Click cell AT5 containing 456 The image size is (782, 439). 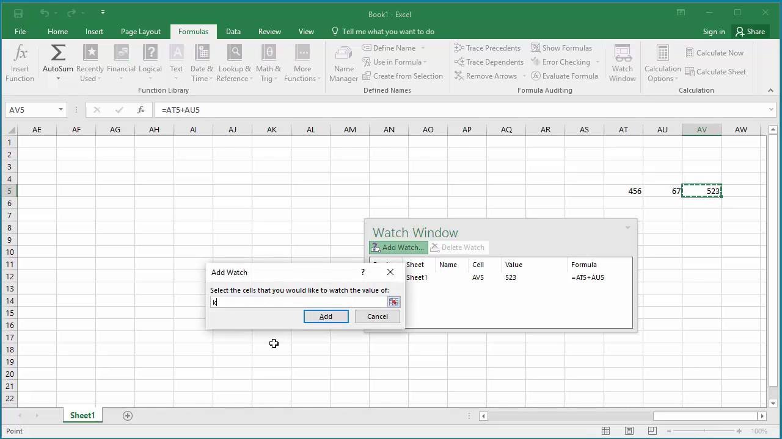(x=623, y=191)
